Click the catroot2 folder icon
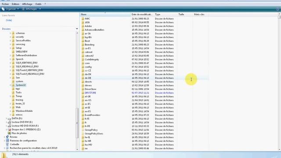 tap(83, 56)
